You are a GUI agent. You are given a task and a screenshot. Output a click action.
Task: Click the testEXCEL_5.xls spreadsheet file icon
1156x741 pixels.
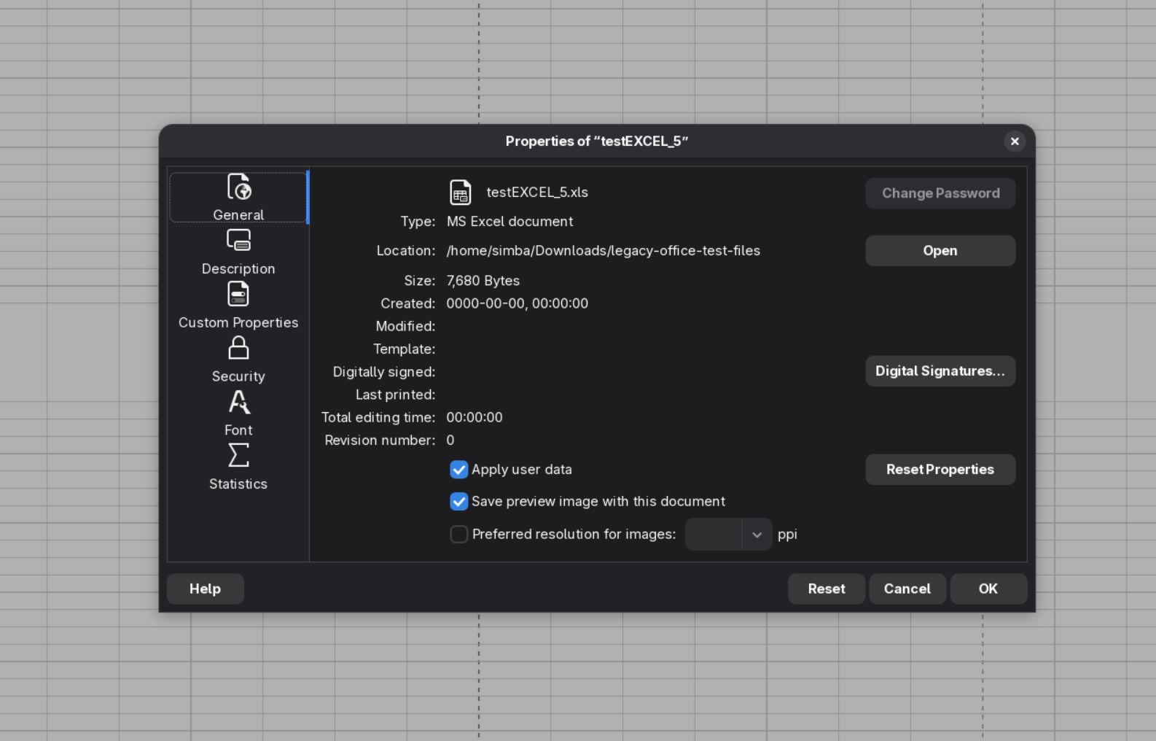pos(461,193)
